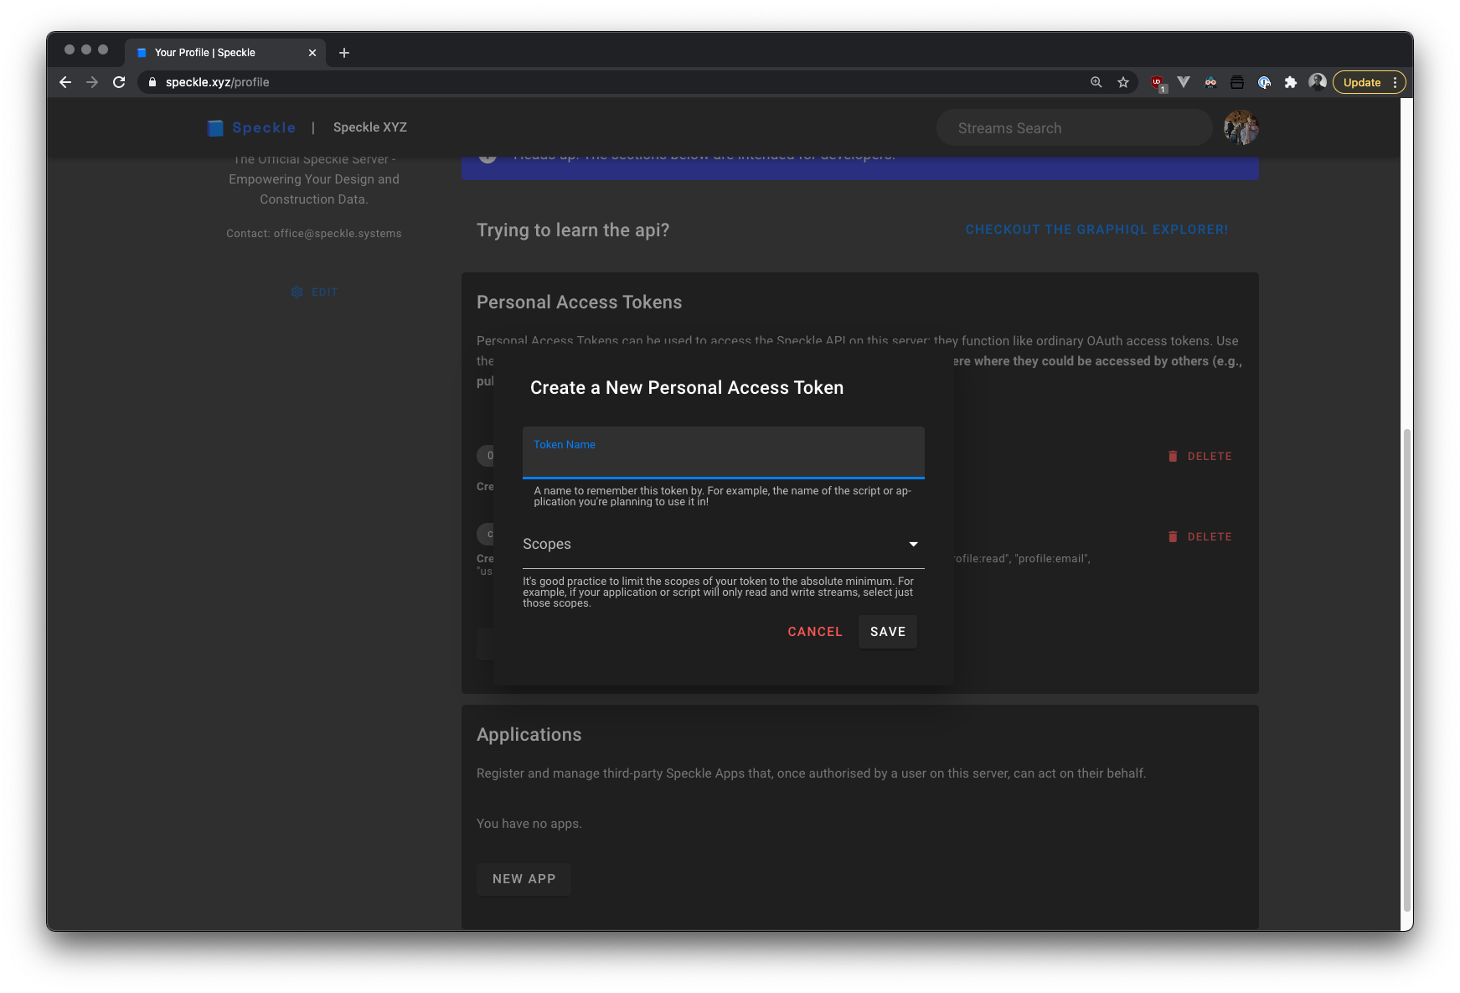Click the Streams Search box

pos(1074,127)
